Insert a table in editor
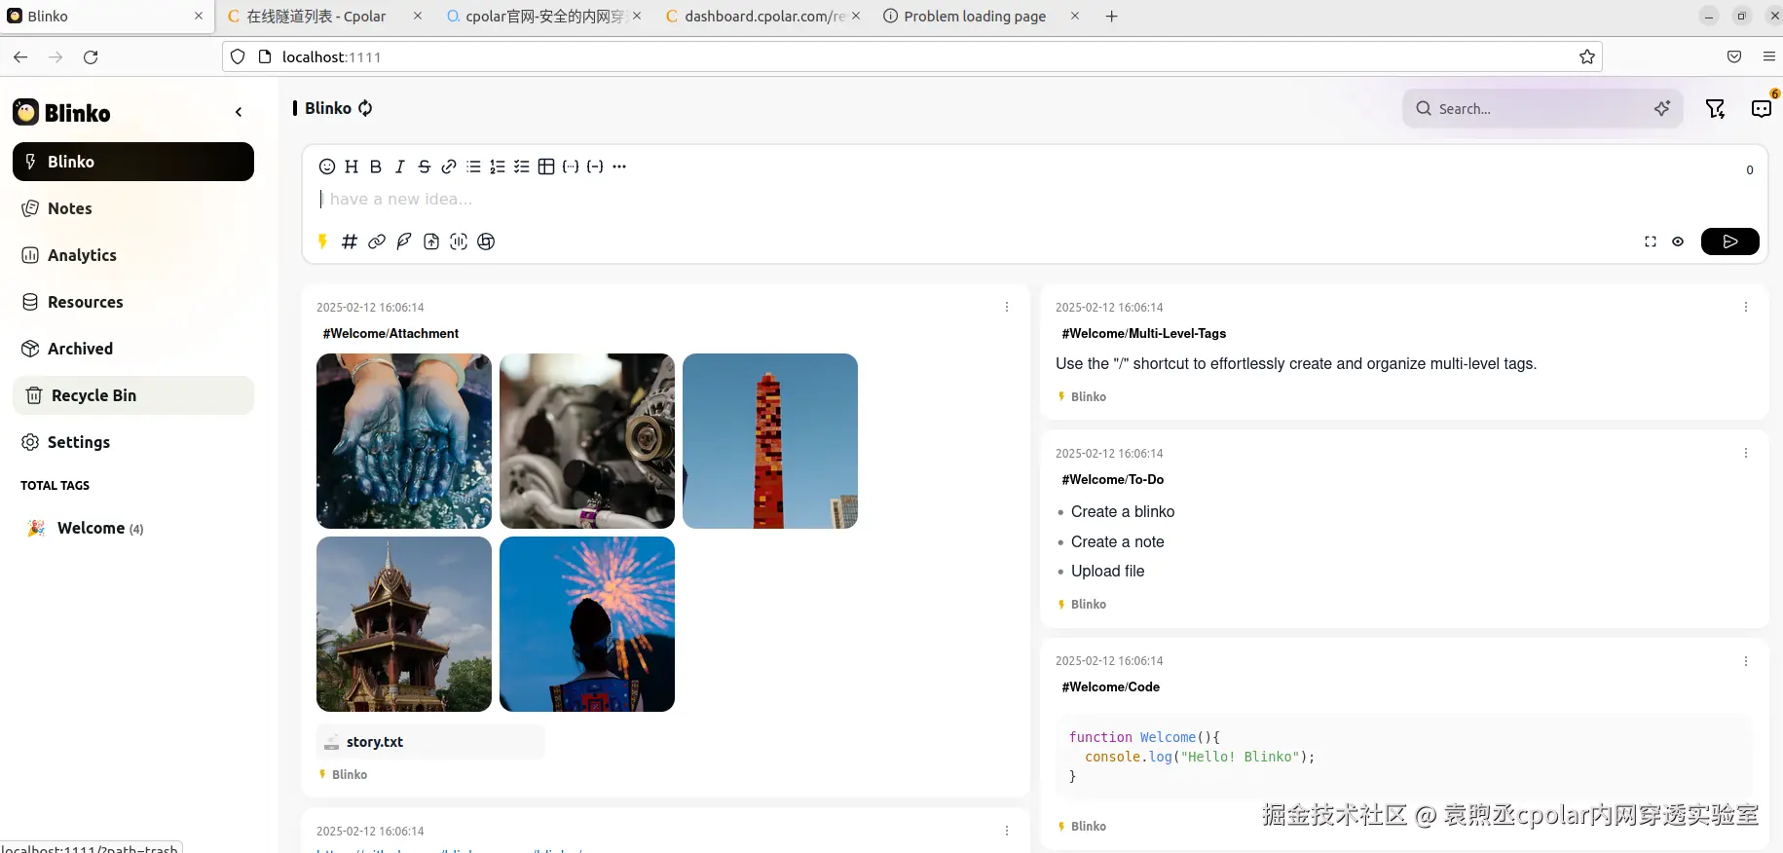 tap(546, 167)
